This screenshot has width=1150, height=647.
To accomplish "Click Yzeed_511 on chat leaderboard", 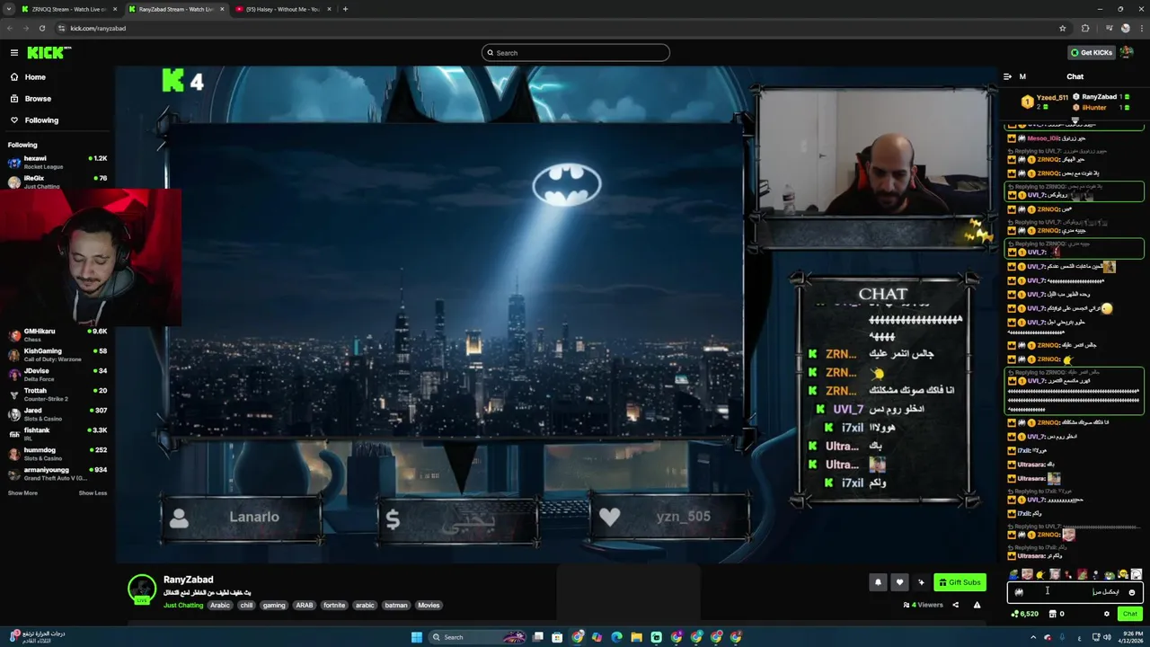I will [x=1052, y=97].
